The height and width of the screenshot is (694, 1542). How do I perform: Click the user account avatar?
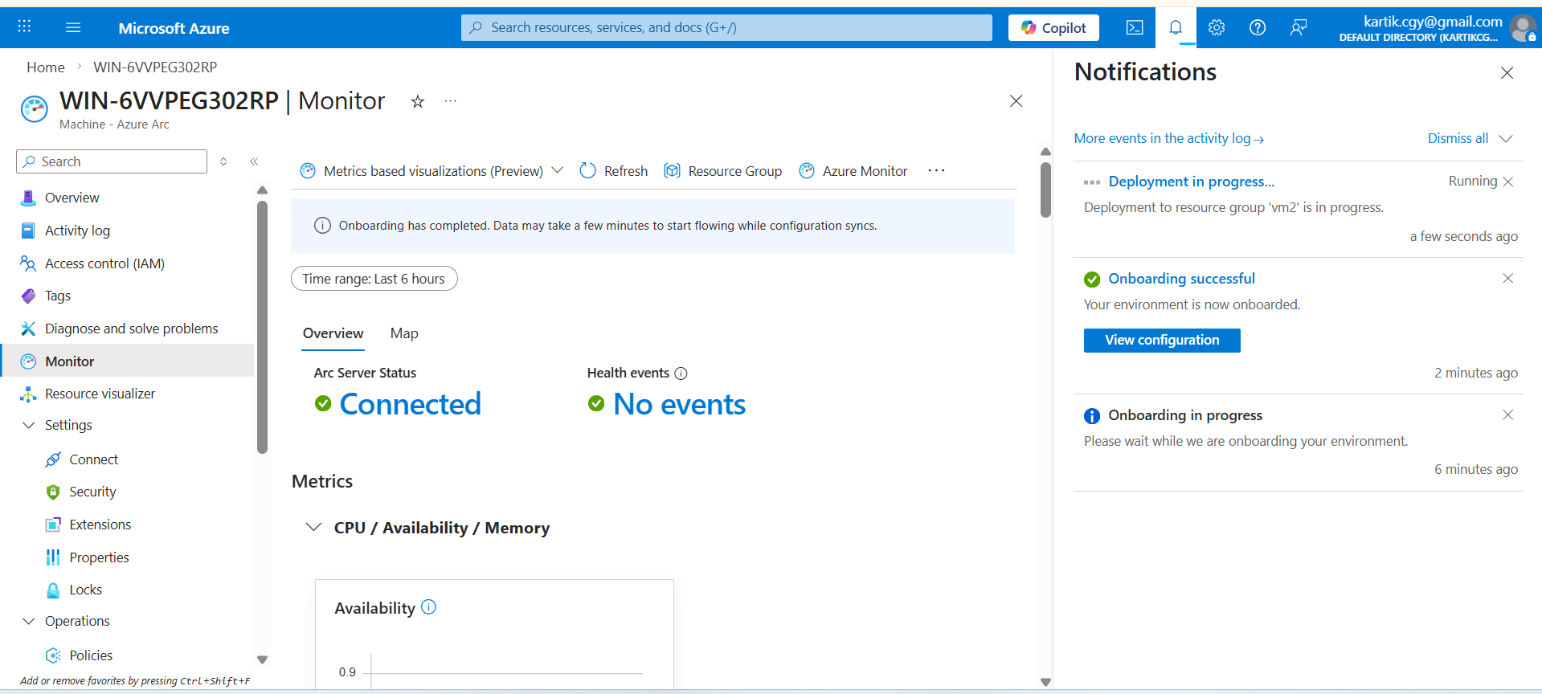(x=1523, y=28)
